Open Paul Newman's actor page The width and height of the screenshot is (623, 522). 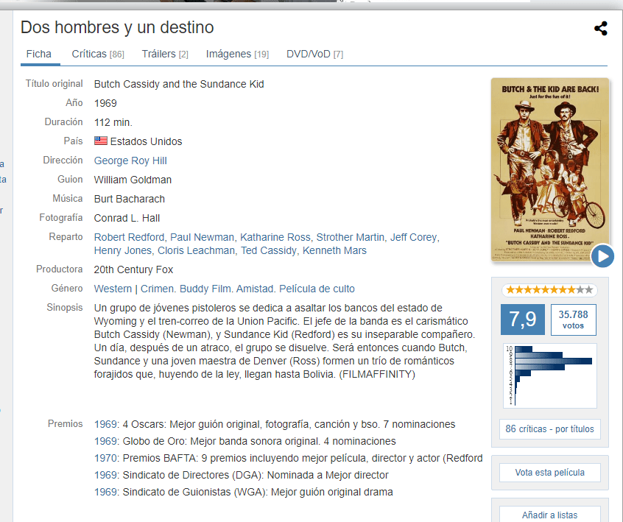(202, 237)
